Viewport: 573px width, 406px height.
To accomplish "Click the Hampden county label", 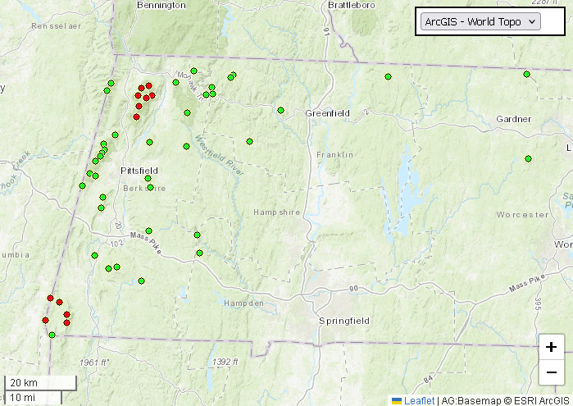I will pyautogui.click(x=243, y=303).
